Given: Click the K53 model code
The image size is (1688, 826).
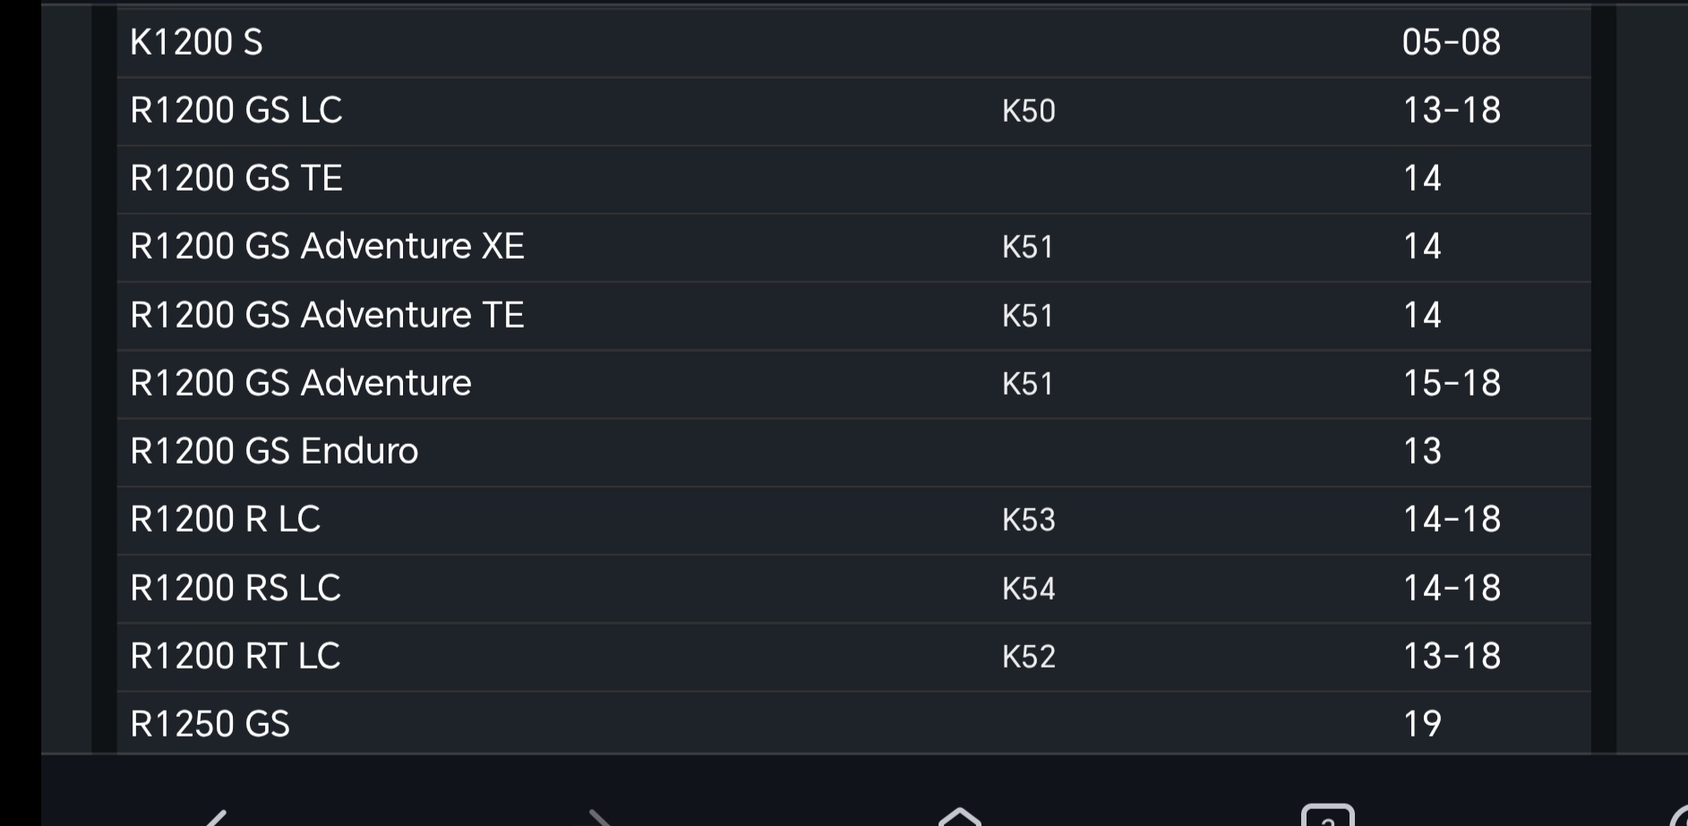Looking at the screenshot, I should (1028, 520).
